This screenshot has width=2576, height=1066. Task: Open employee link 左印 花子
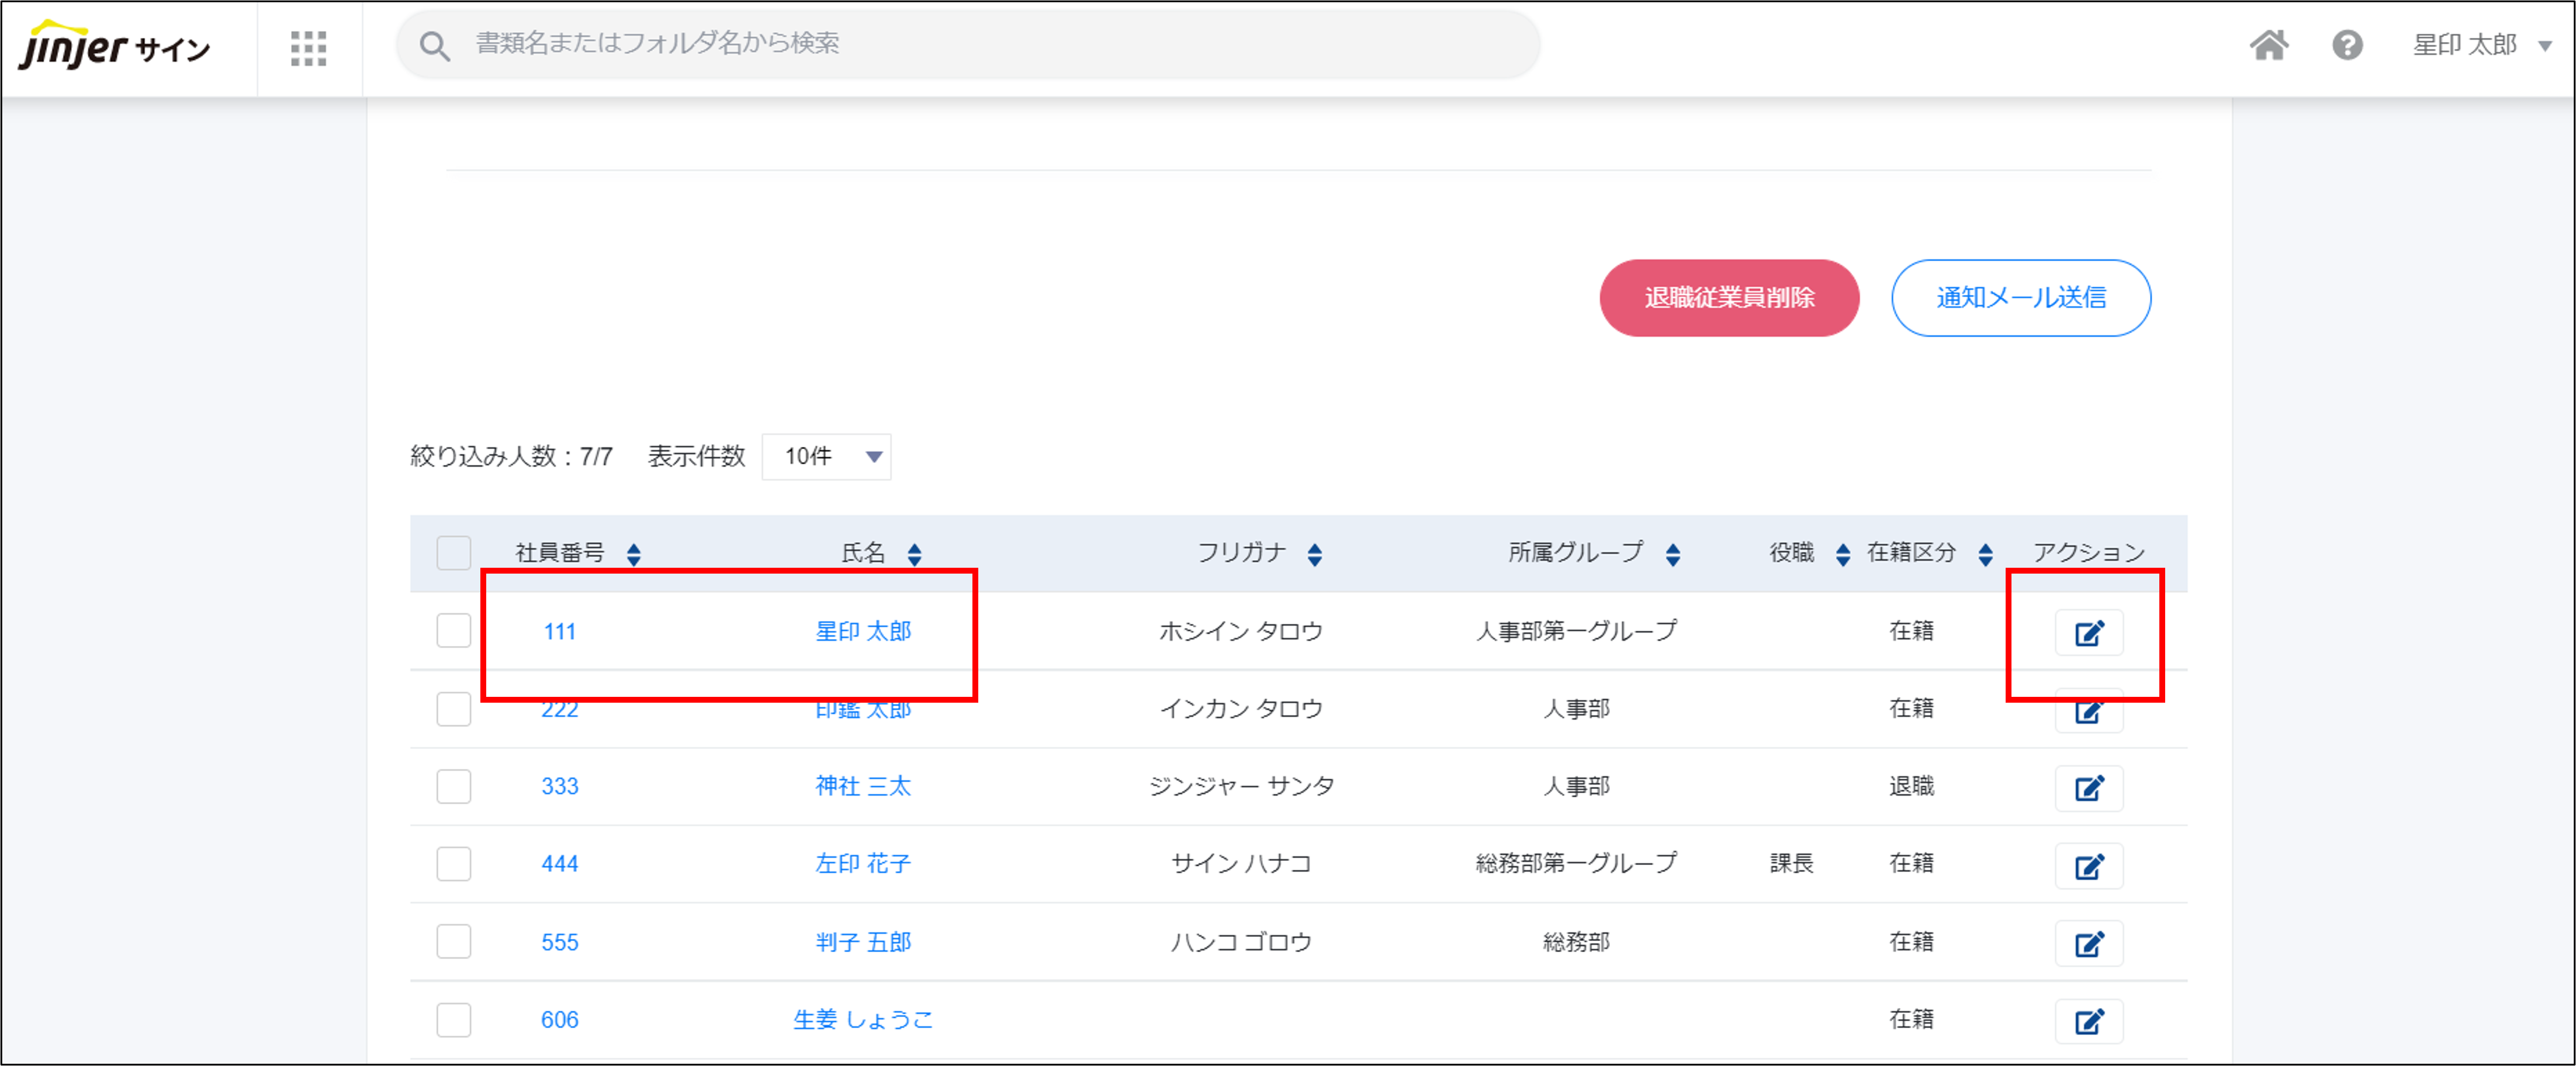pos(862,863)
